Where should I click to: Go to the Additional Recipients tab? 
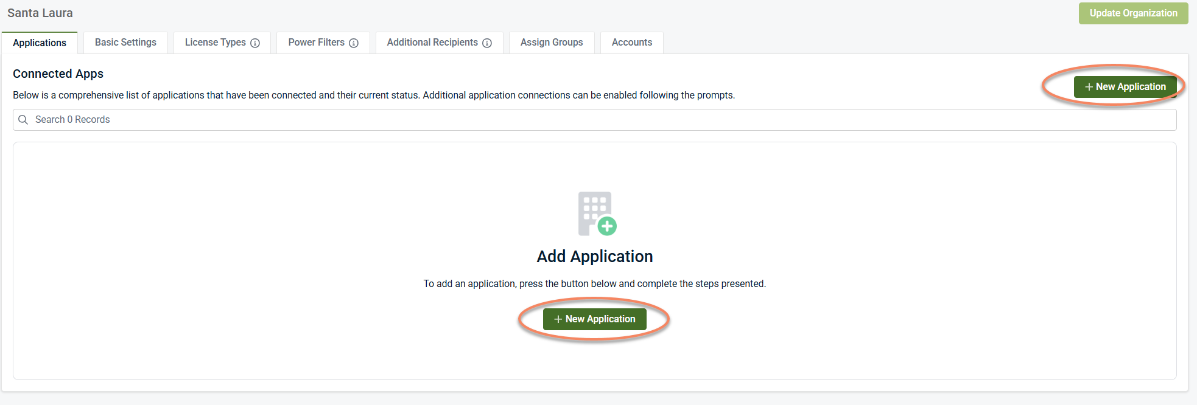pyautogui.click(x=432, y=43)
